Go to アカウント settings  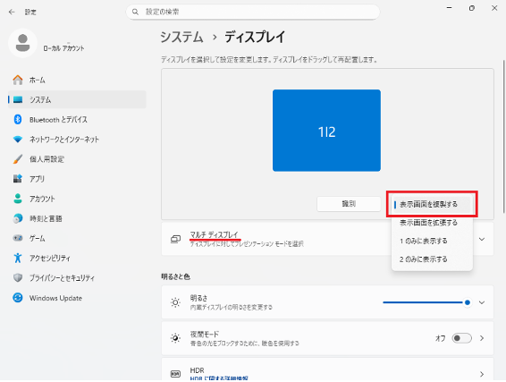77,199
